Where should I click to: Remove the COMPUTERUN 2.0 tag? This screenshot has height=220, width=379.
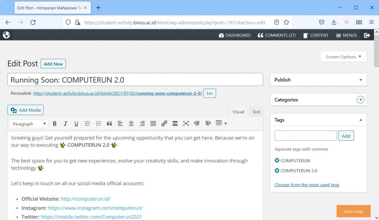click(277, 171)
